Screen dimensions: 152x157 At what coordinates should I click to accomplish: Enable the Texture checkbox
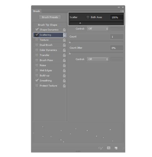(x=37, y=40)
